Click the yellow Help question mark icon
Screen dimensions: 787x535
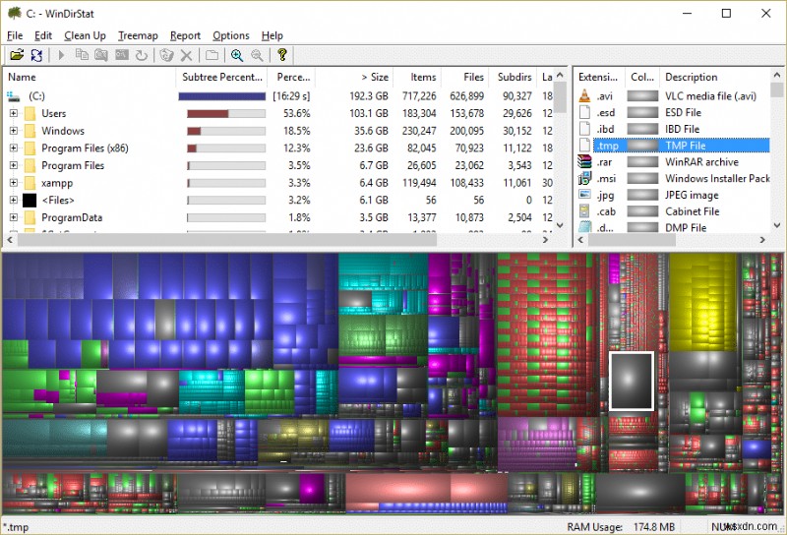281,56
